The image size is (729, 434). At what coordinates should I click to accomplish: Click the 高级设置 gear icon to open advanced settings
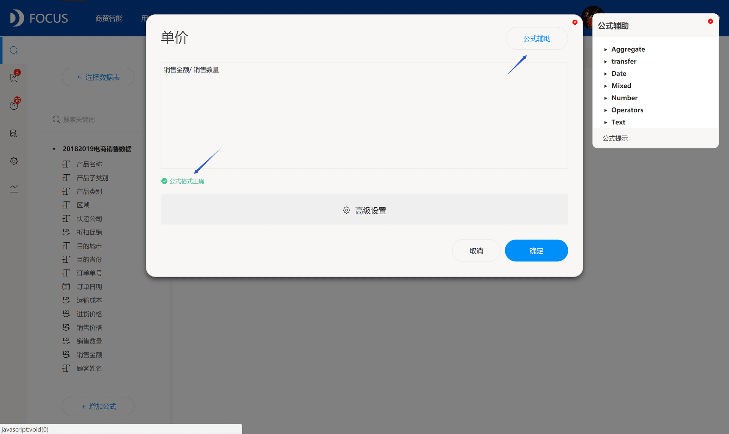[x=346, y=210]
